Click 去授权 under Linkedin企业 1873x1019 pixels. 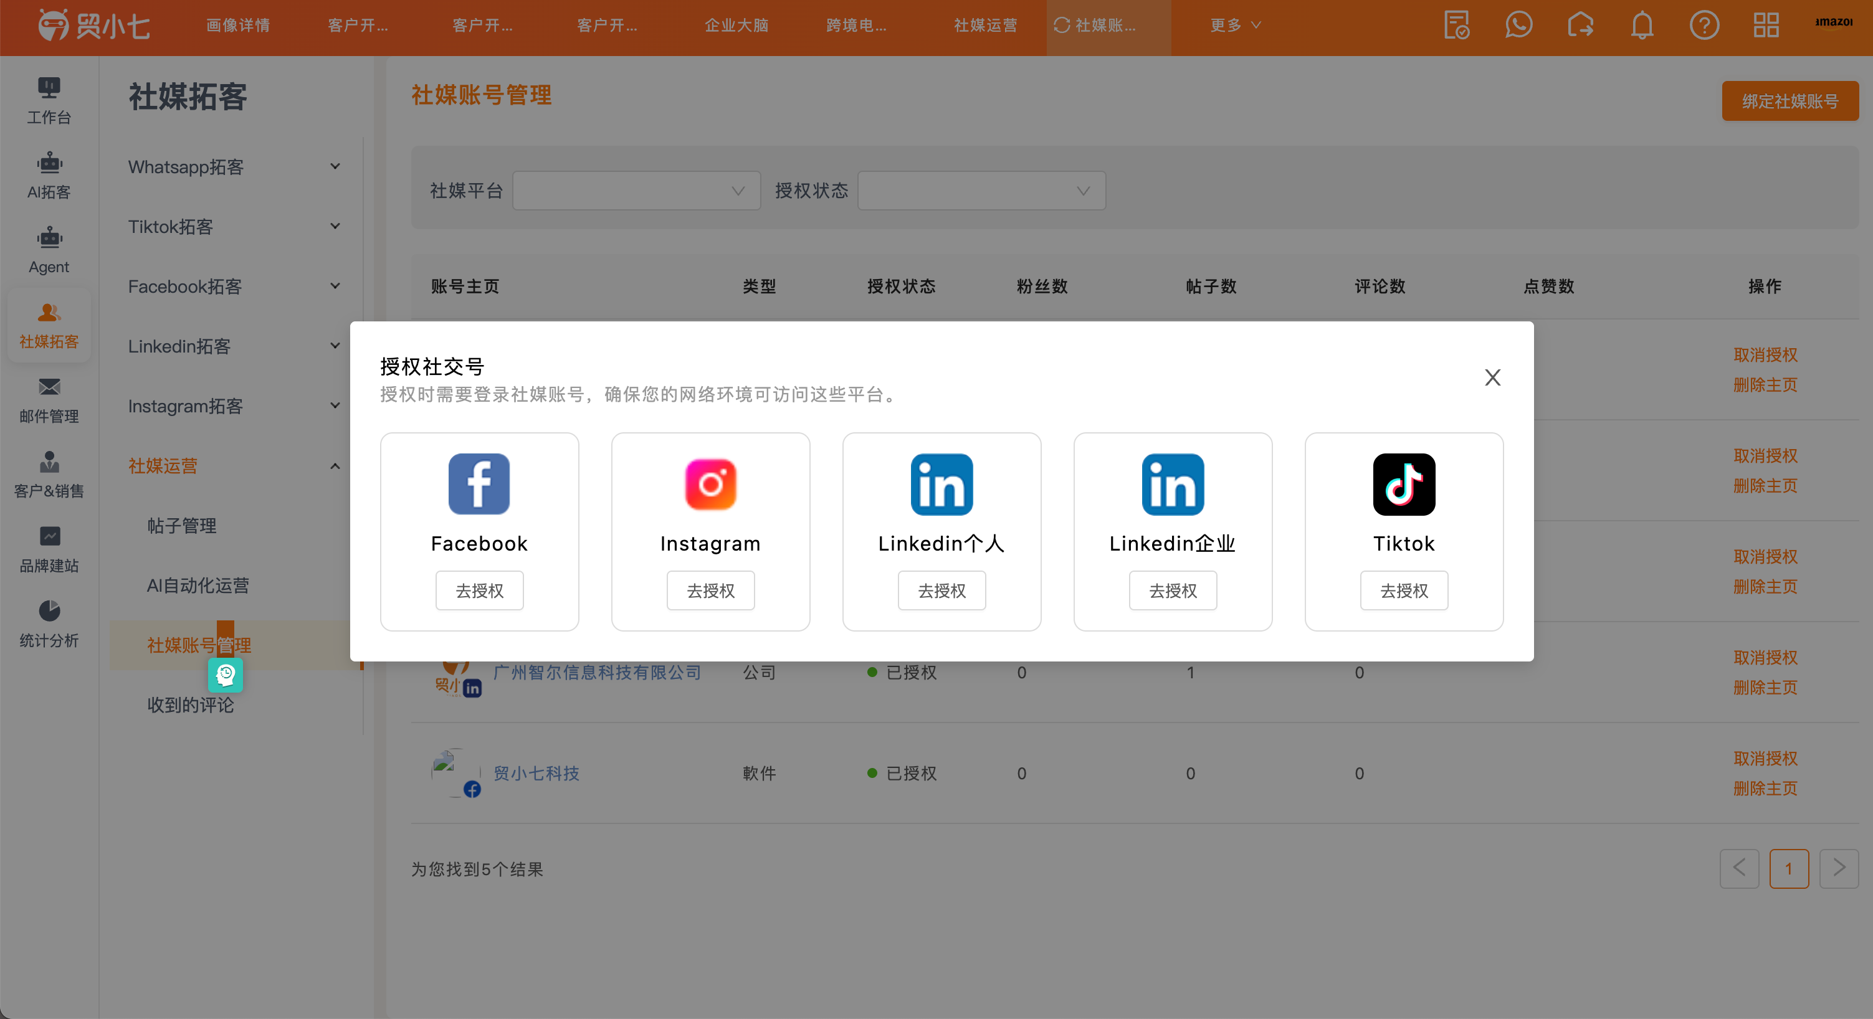tap(1173, 591)
